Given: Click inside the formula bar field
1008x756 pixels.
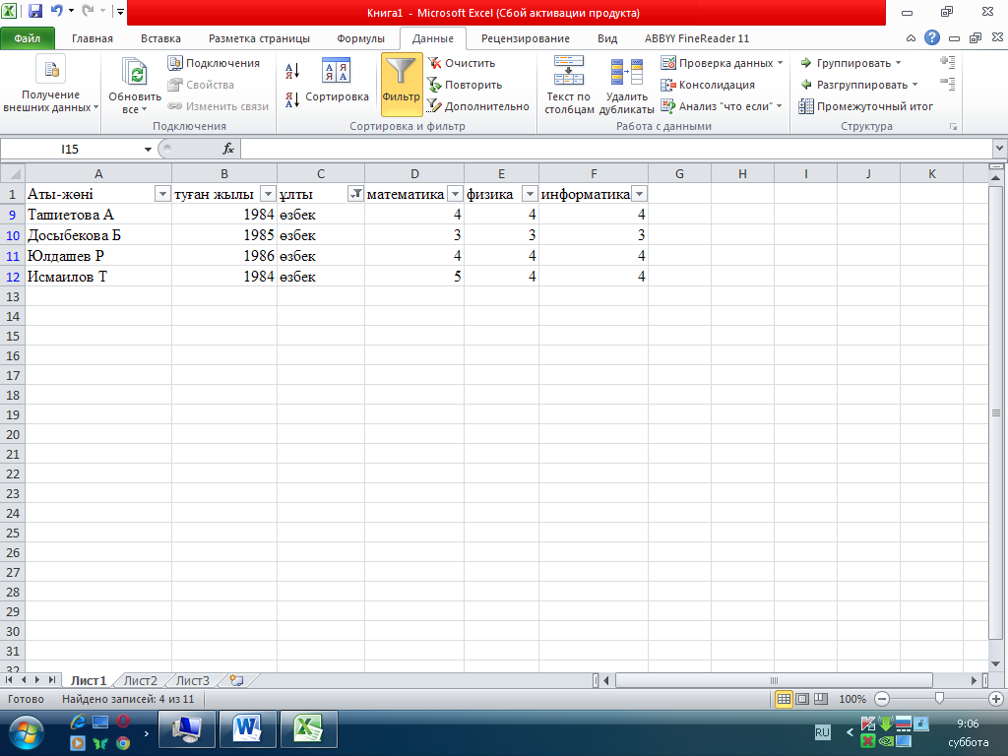Looking at the screenshot, I should pos(616,150).
